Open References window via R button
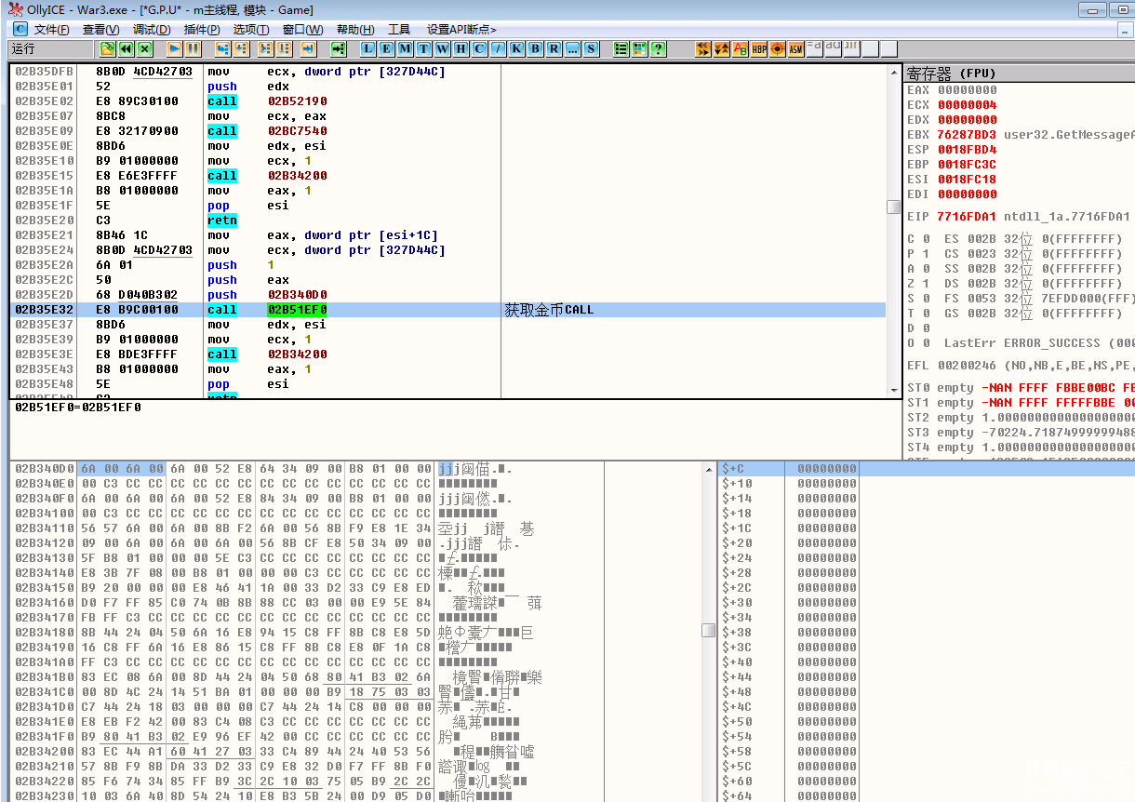The image size is (1135, 802). 554,48
